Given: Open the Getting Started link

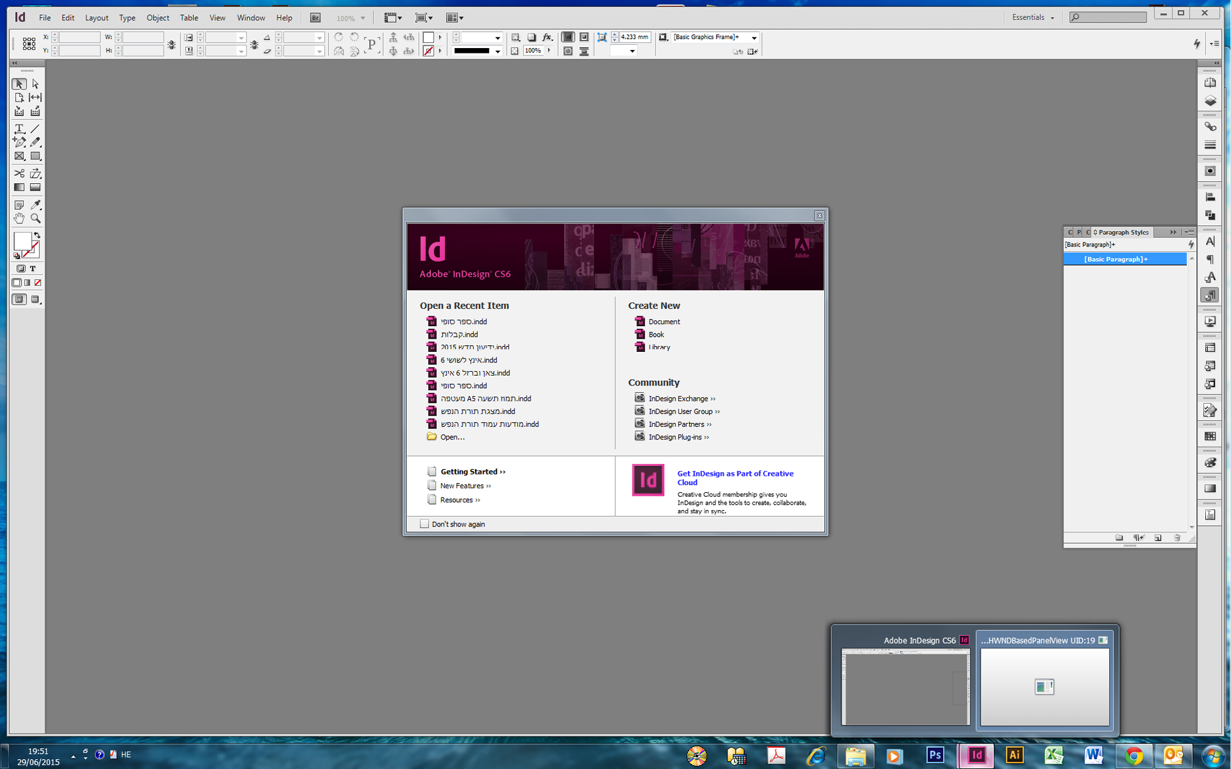Looking at the screenshot, I should point(472,472).
